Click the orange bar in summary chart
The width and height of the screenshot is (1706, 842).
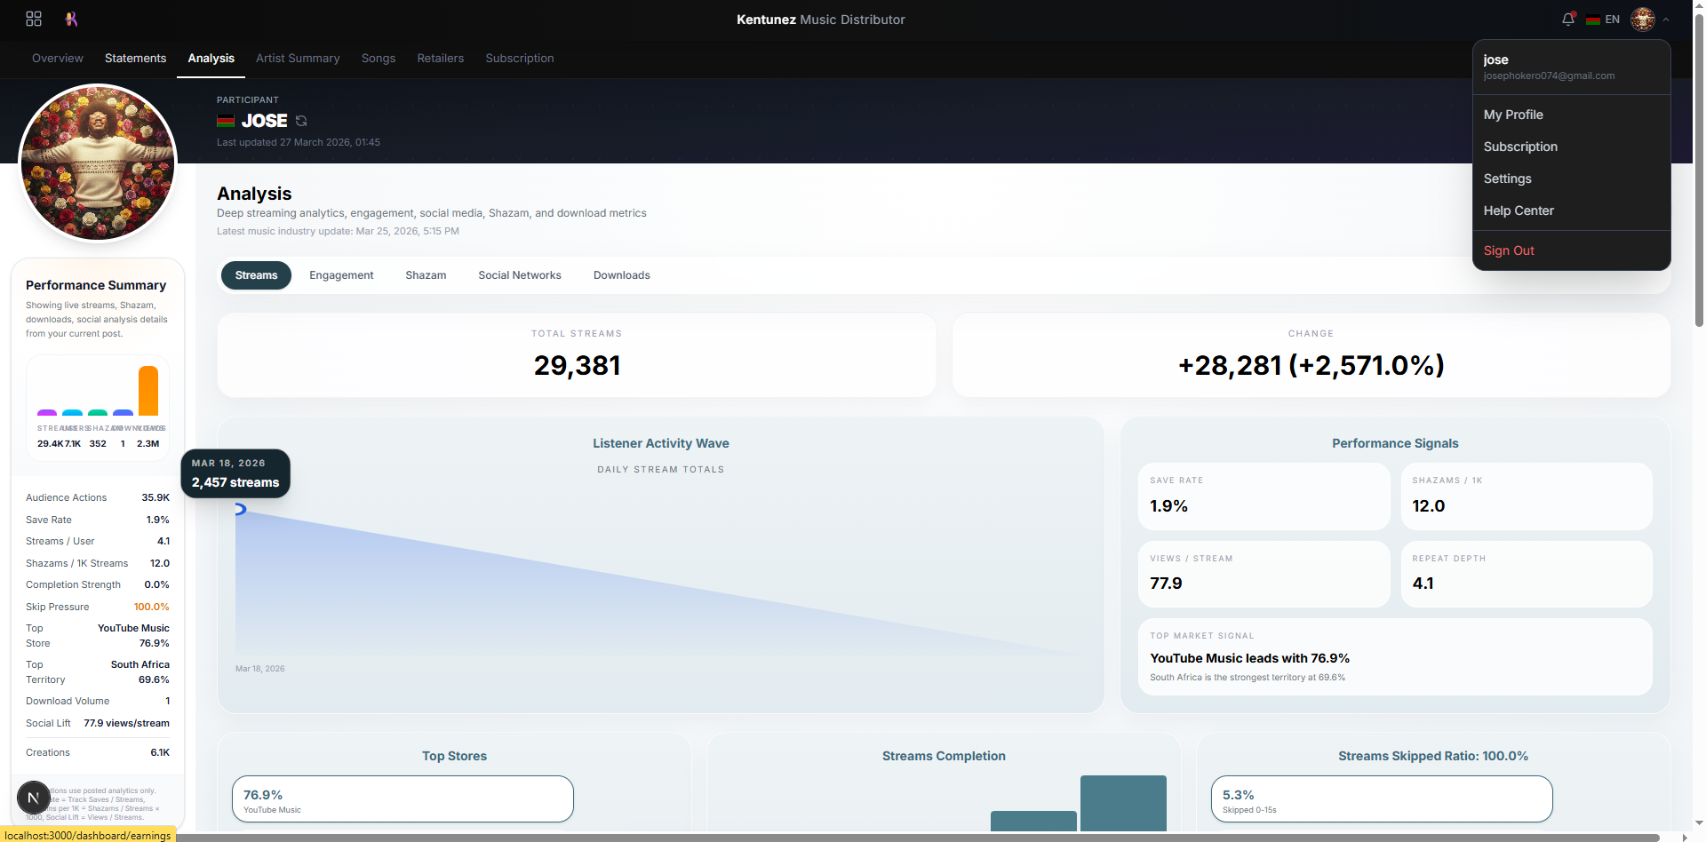point(148,391)
